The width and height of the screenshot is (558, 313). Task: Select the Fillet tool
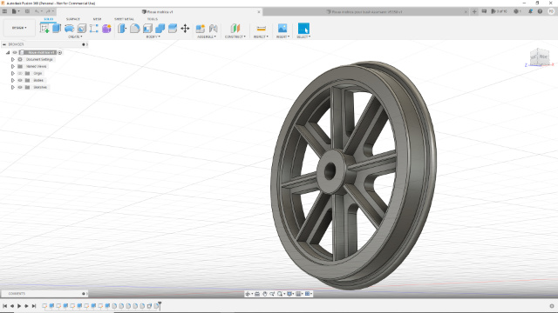coord(134,29)
